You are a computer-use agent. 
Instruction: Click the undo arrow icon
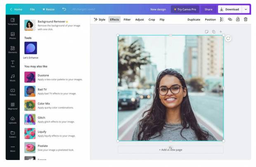pos(64,10)
